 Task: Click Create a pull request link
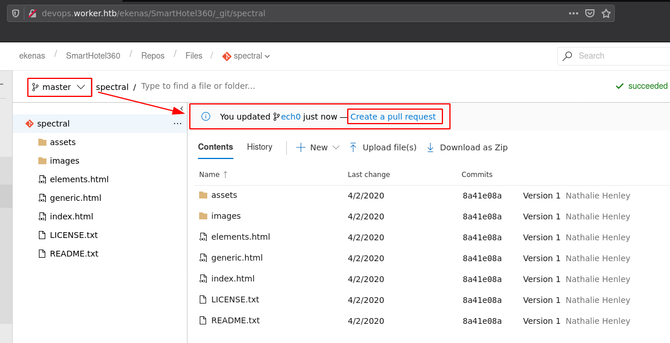coord(393,117)
